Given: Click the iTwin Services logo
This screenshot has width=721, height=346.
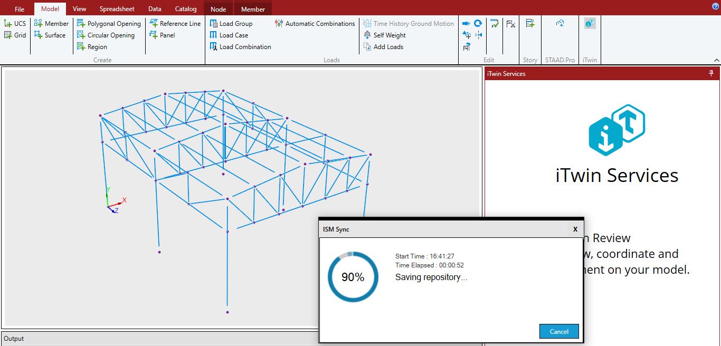Looking at the screenshot, I should pos(617,130).
